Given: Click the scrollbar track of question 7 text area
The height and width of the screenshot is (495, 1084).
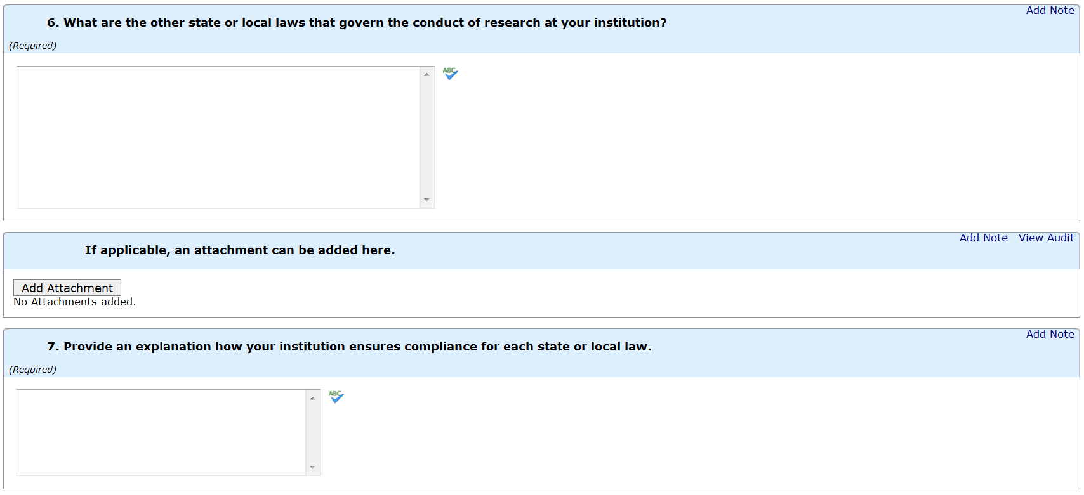Looking at the screenshot, I should (x=312, y=432).
